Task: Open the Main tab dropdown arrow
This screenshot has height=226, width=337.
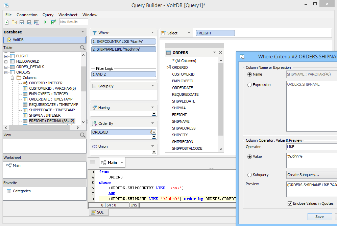Action: point(122,163)
